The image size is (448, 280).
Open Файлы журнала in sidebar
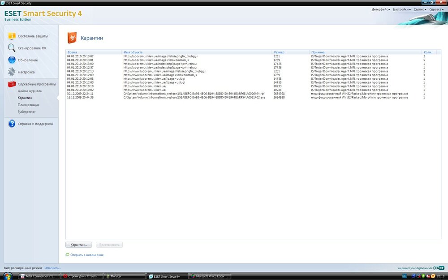30,91
